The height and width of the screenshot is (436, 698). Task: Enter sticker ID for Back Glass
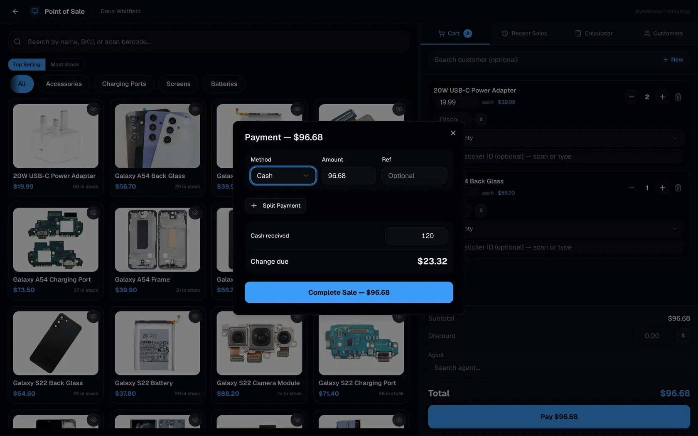[x=574, y=247]
